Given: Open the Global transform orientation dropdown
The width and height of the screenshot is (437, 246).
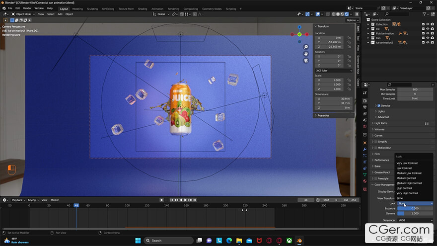Looking at the screenshot, I should click(x=161, y=14).
